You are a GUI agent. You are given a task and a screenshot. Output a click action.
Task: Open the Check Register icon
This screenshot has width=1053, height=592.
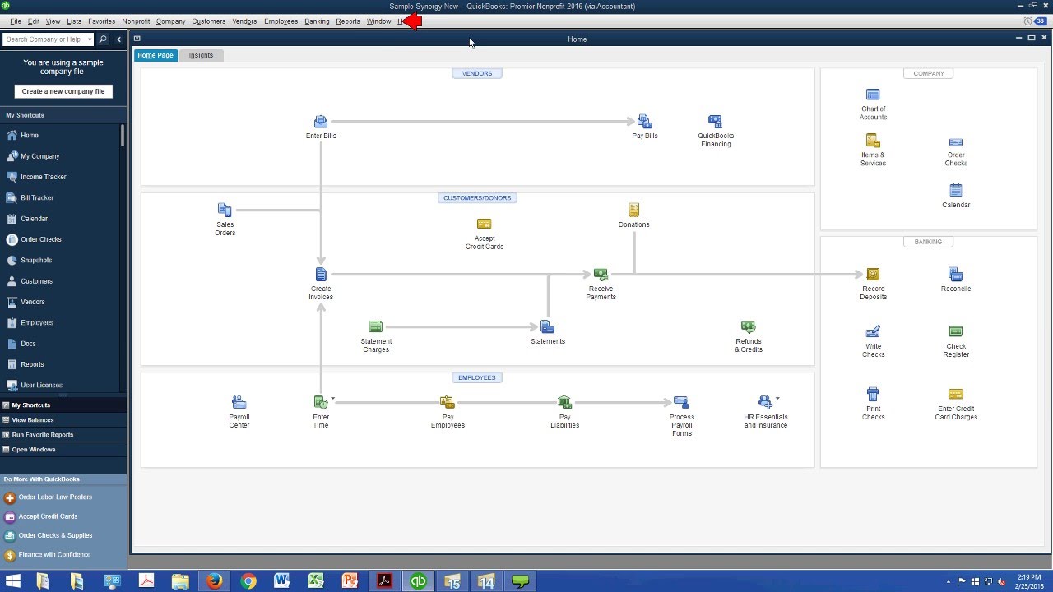tap(955, 332)
